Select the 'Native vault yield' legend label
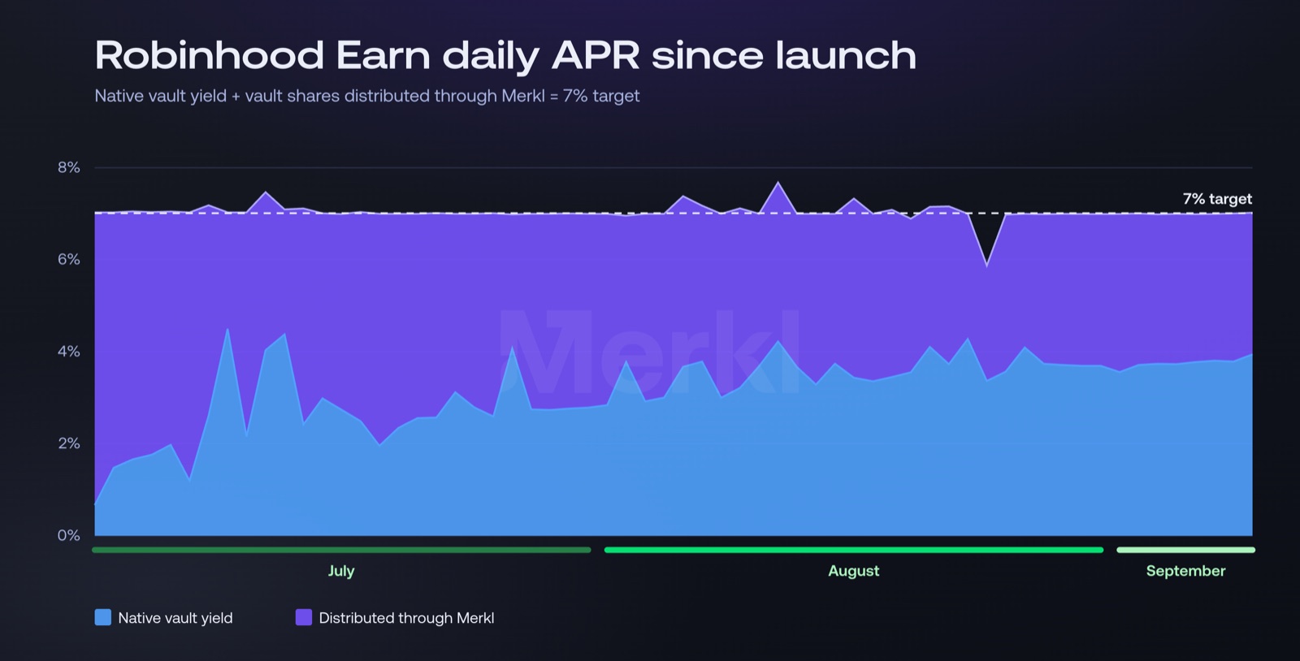1300x661 pixels. tap(175, 618)
